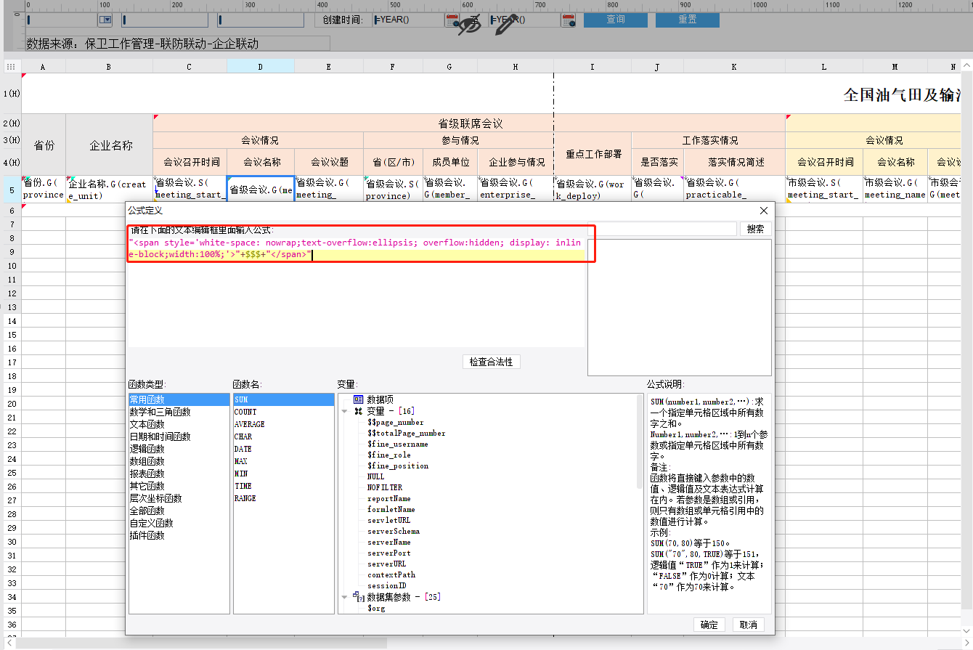The image size is (973, 650).
Task: Select 重点工作部署 header cell
Action: pos(593,153)
